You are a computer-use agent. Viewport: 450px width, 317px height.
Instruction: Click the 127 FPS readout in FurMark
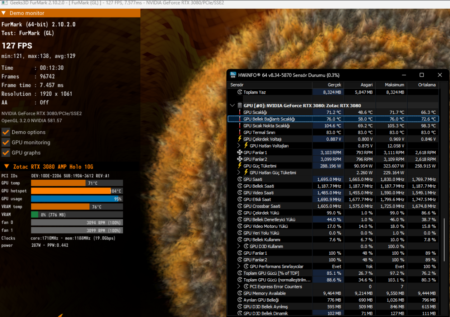click(17, 46)
